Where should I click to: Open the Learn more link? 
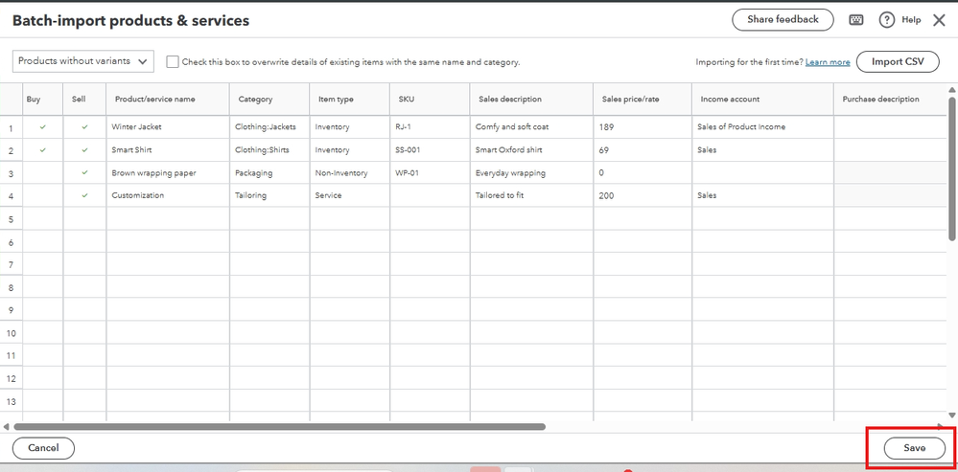tap(828, 62)
